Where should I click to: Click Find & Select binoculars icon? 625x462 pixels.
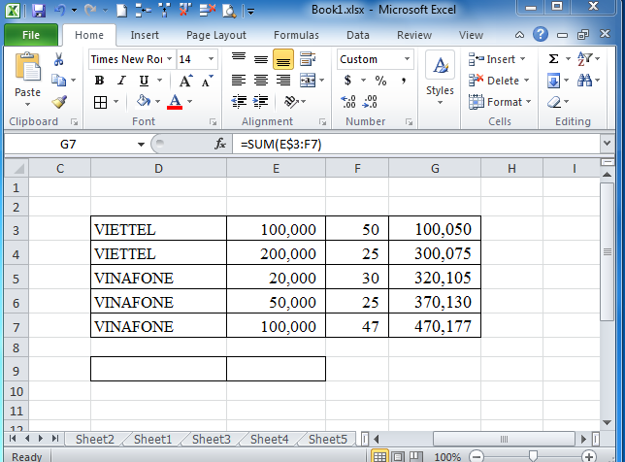(585, 81)
